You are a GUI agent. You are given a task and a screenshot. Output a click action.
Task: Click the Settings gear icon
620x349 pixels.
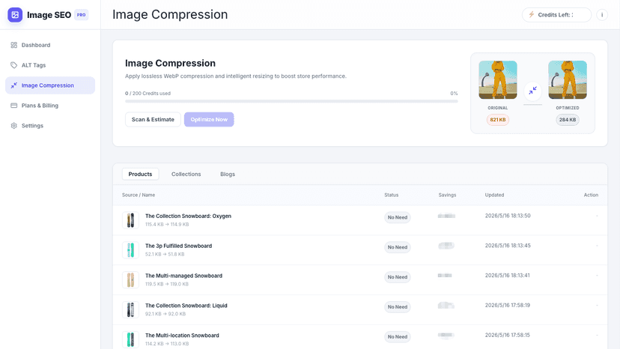(13, 126)
